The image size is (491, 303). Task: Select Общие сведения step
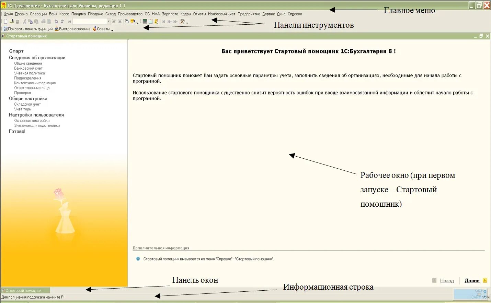pos(28,63)
